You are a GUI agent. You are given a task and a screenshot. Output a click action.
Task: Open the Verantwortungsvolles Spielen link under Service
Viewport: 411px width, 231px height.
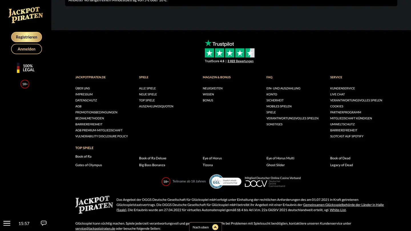(356, 100)
